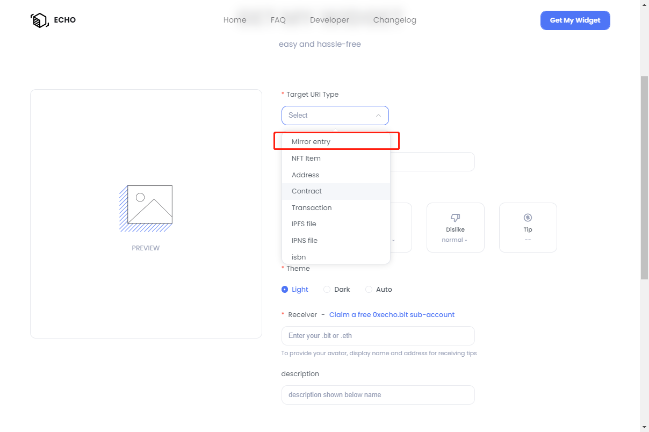The image size is (649, 432).
Task: Open the Dislike normal mode dropdown
Action: coord(455,240)
